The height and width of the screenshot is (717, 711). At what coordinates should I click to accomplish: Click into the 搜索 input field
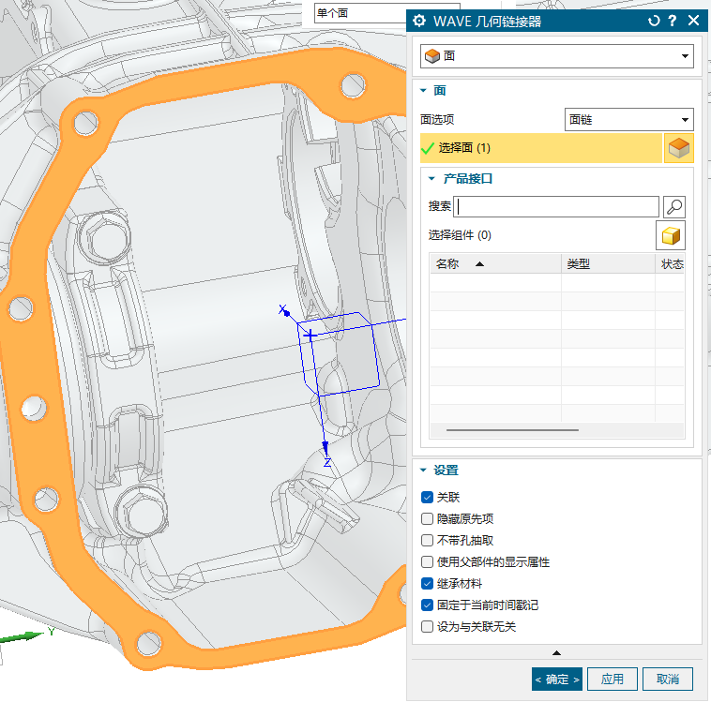[557, 207]
